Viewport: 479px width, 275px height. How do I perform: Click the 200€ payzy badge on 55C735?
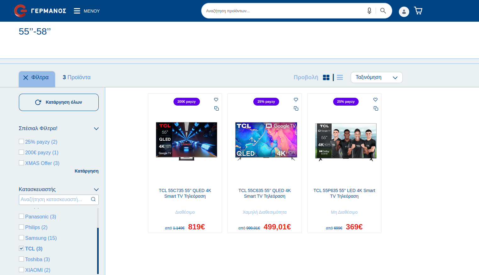187,102
